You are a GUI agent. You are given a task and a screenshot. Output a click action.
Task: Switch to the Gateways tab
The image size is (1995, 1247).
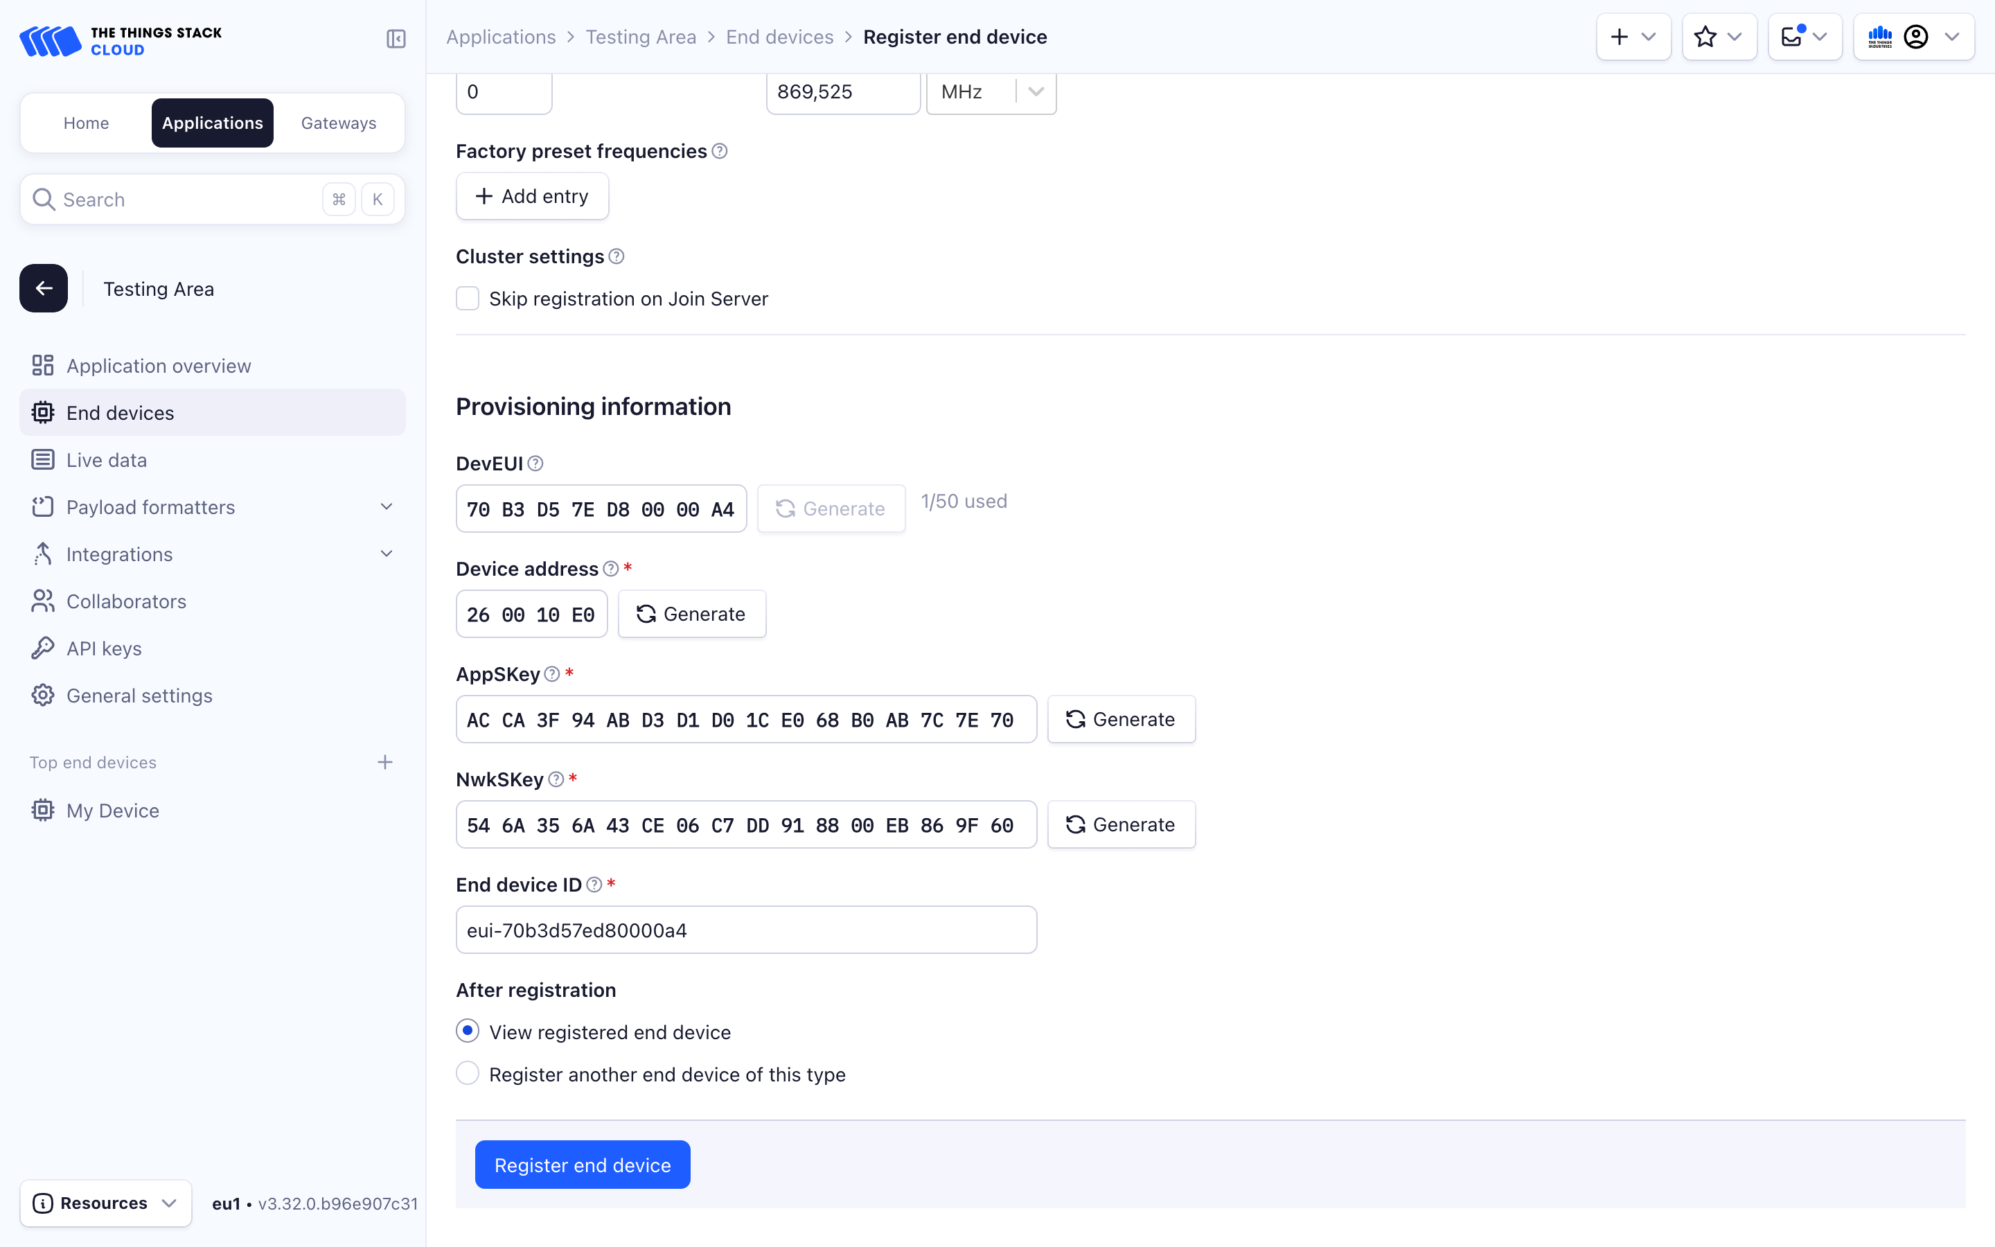pyautogui.click(x=338, y=123)
